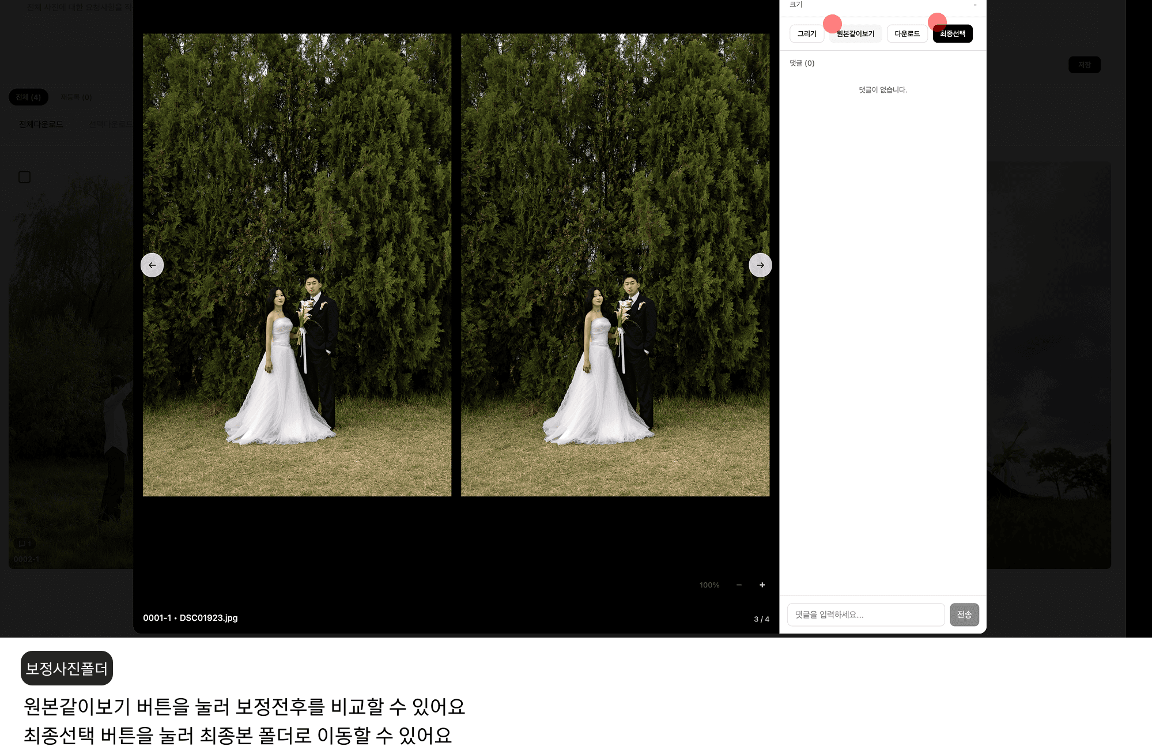Switch to the 전체 (4) tab

tap(28, 97)
